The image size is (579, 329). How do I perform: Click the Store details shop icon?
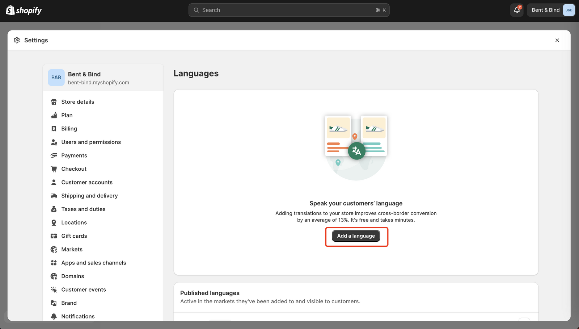pyautogui.click(x=54, y=102)
